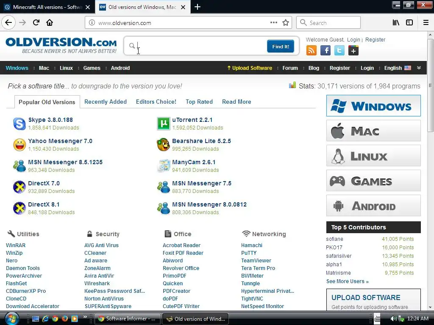Click the ManyCam 2.6.1 icon

tap(163, 166)
